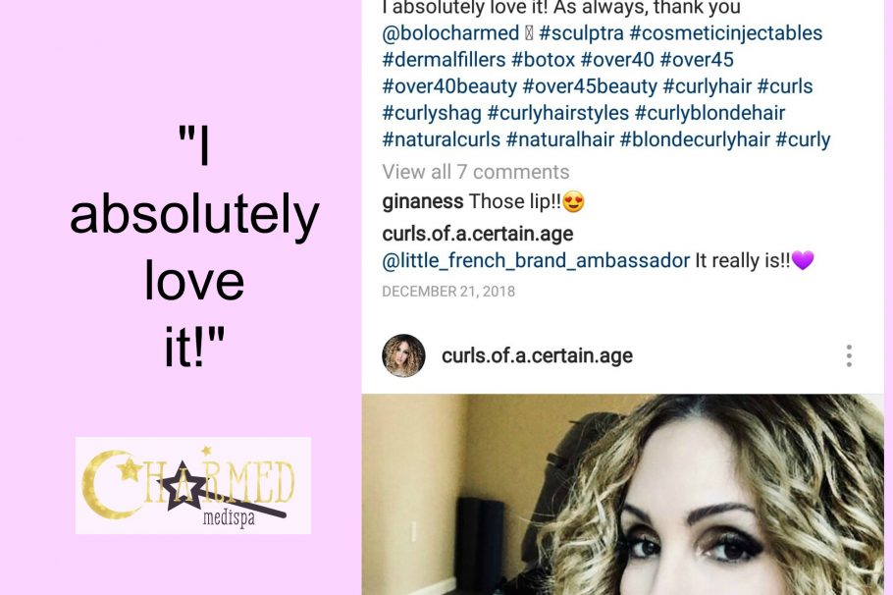Open @little_french_brand_ambassador mention
Screen dimensions: 893x595
(x=536, y=260)
